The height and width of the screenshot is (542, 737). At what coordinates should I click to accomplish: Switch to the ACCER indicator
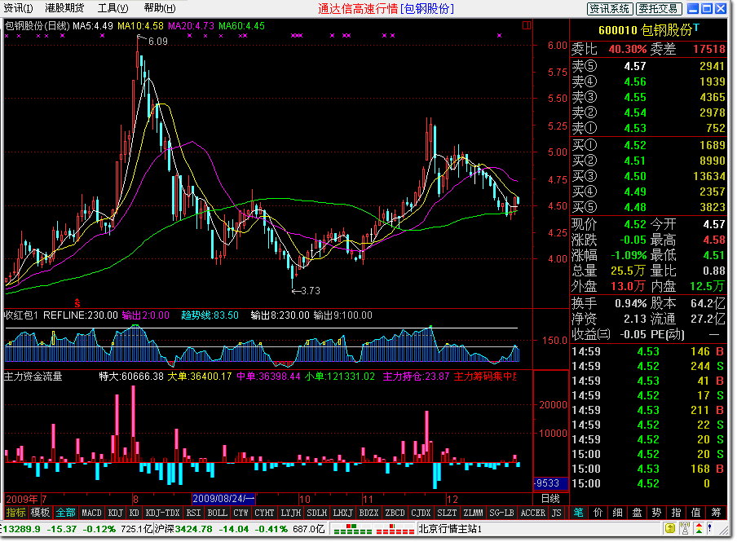pyautogui.click(x=532, y=513)
